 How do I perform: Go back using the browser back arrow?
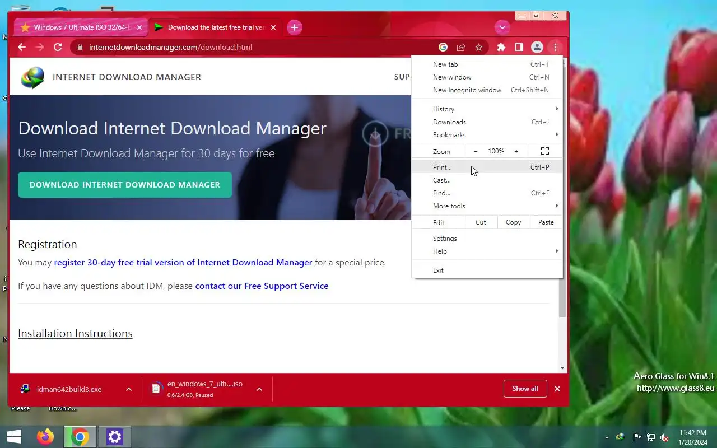tap(22, 47)
